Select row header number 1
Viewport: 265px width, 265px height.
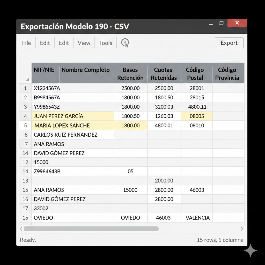click(x=25, y=88)
